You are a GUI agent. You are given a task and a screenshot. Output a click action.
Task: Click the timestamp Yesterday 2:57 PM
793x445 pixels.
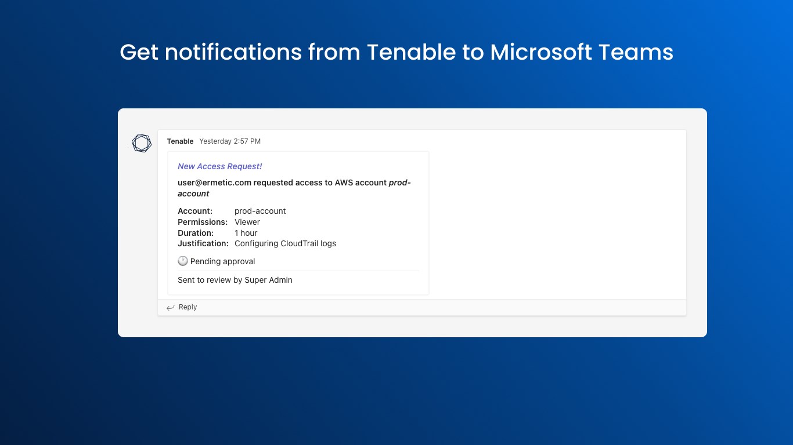click(230, 141)
